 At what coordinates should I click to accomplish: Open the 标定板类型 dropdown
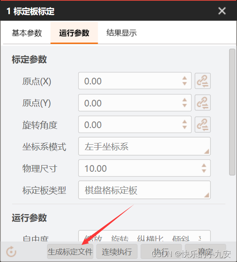pyautogui.click(x=144, y=190)
